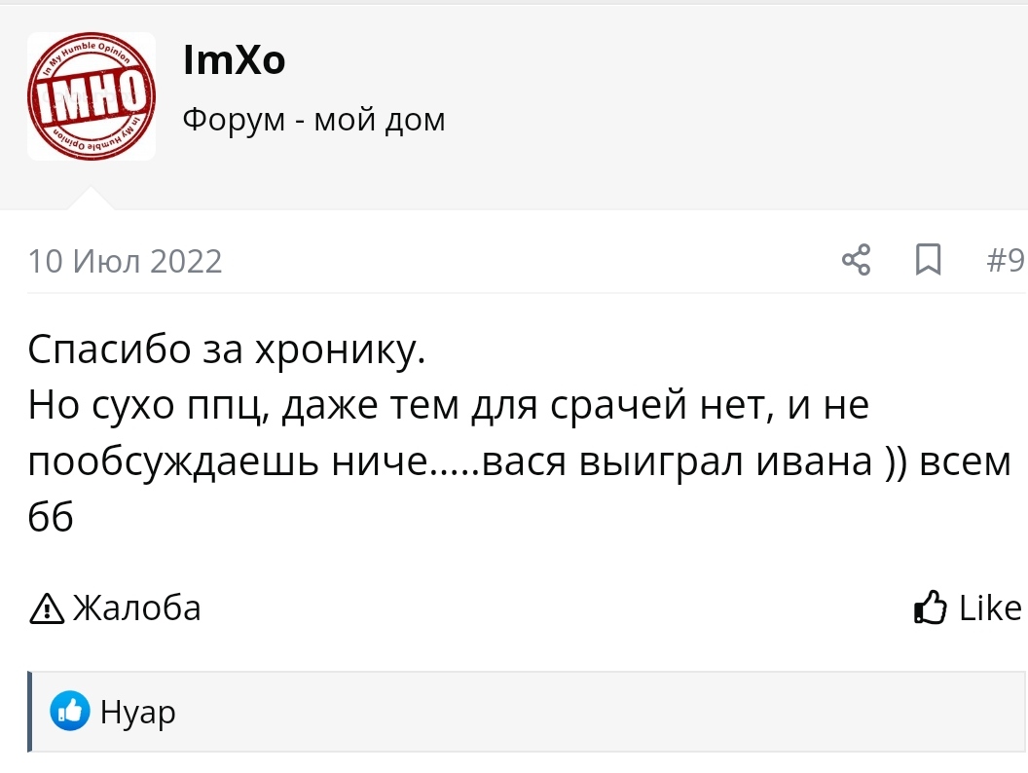This screenshot has width=1028, height=773.
Task: Click the thumbs-up icon next to Like
Action: click(931, 607)
